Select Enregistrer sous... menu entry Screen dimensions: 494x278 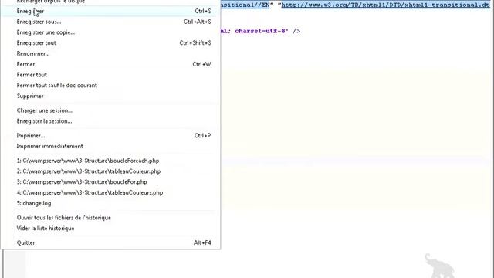[x=110, y=22]
